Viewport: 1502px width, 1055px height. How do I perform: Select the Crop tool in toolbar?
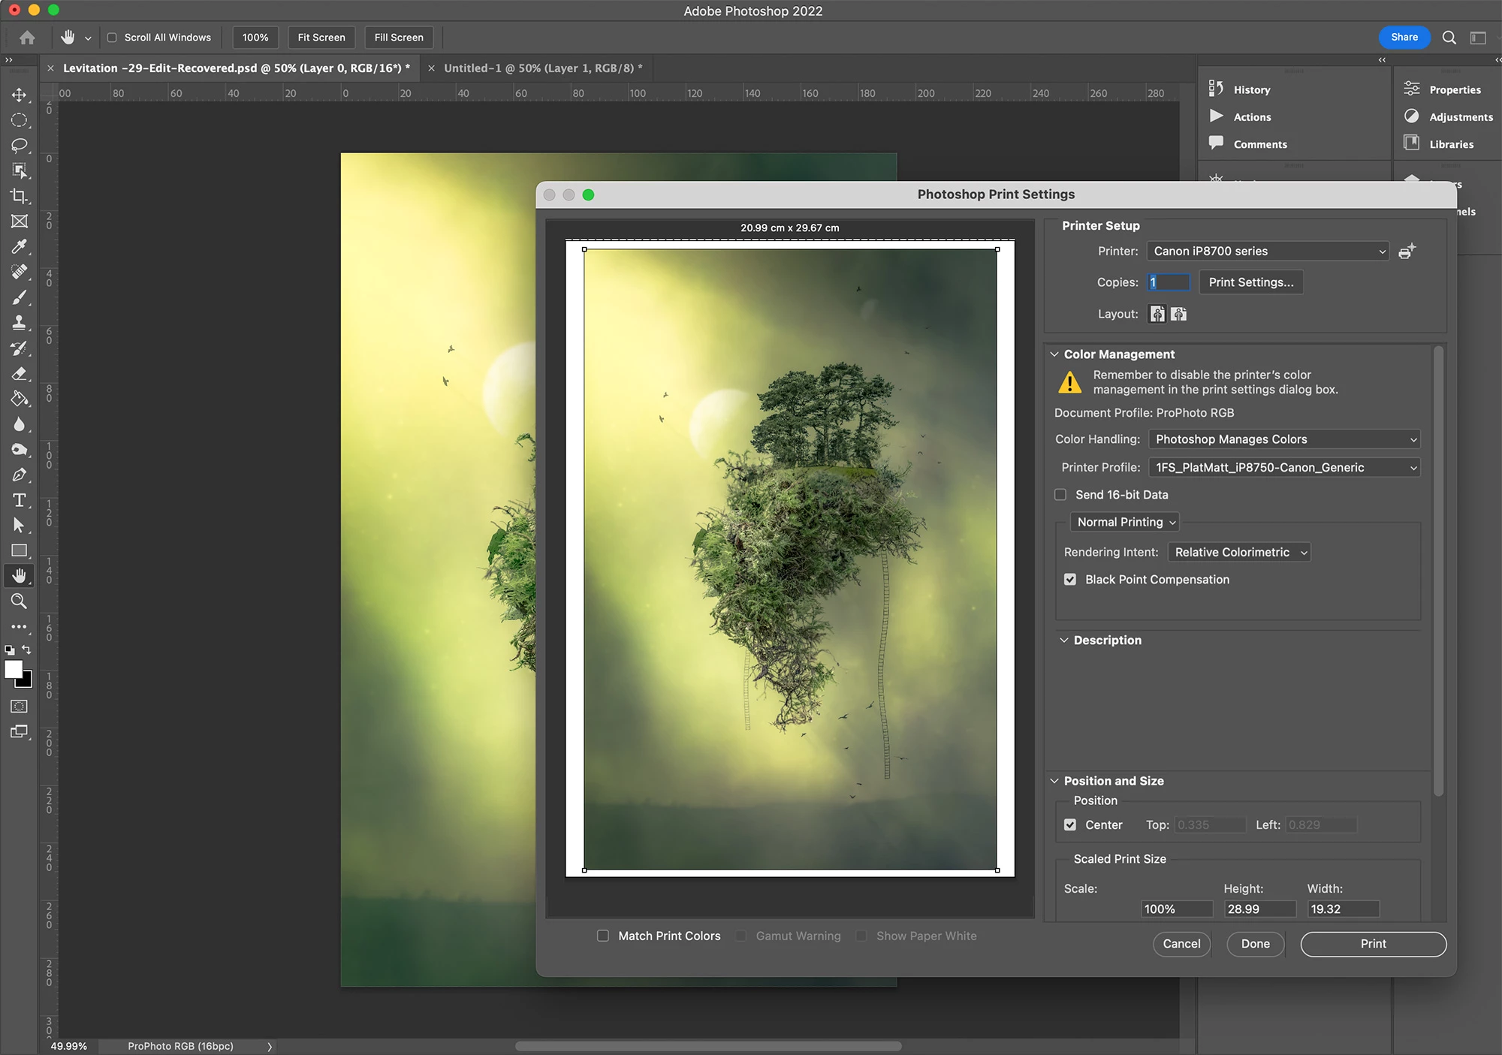click(x=20, y=196)
